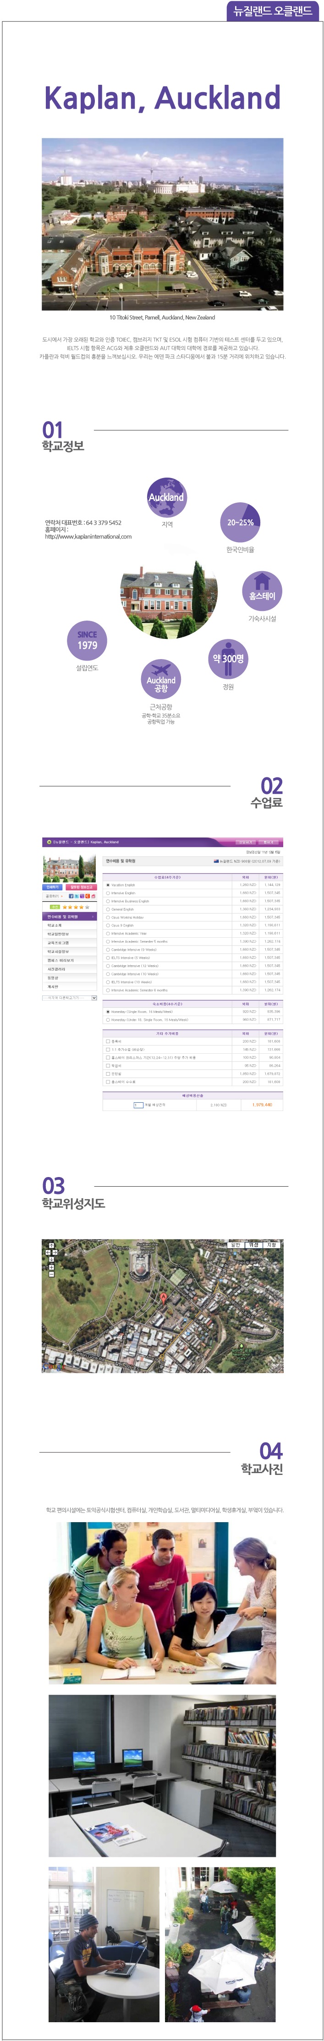Open the 사진갤러리 sidebar item
Image resolution: width=324 pixels, height=2041 pixels.
click(70, 969)
